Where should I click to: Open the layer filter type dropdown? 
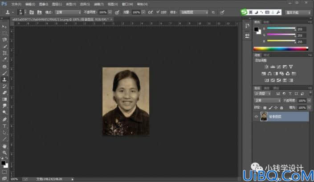(262, 94)
